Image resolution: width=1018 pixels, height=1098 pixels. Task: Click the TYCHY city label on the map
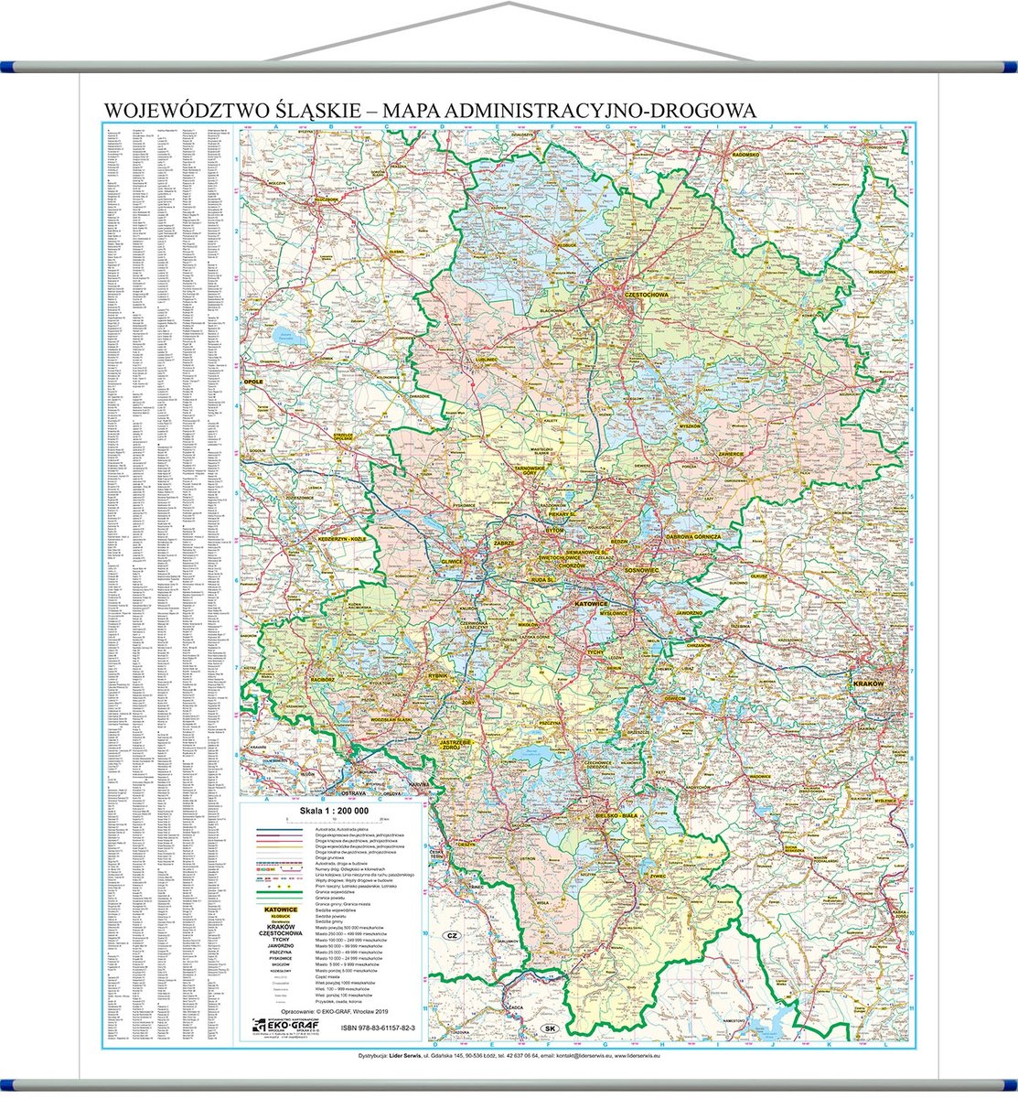(595, 651)
